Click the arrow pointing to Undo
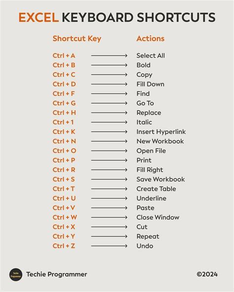 109,246
